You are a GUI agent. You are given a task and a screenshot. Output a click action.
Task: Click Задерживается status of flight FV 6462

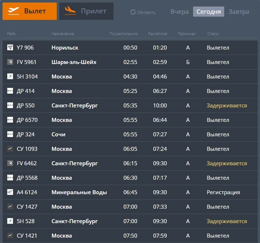tap(227, 163)
